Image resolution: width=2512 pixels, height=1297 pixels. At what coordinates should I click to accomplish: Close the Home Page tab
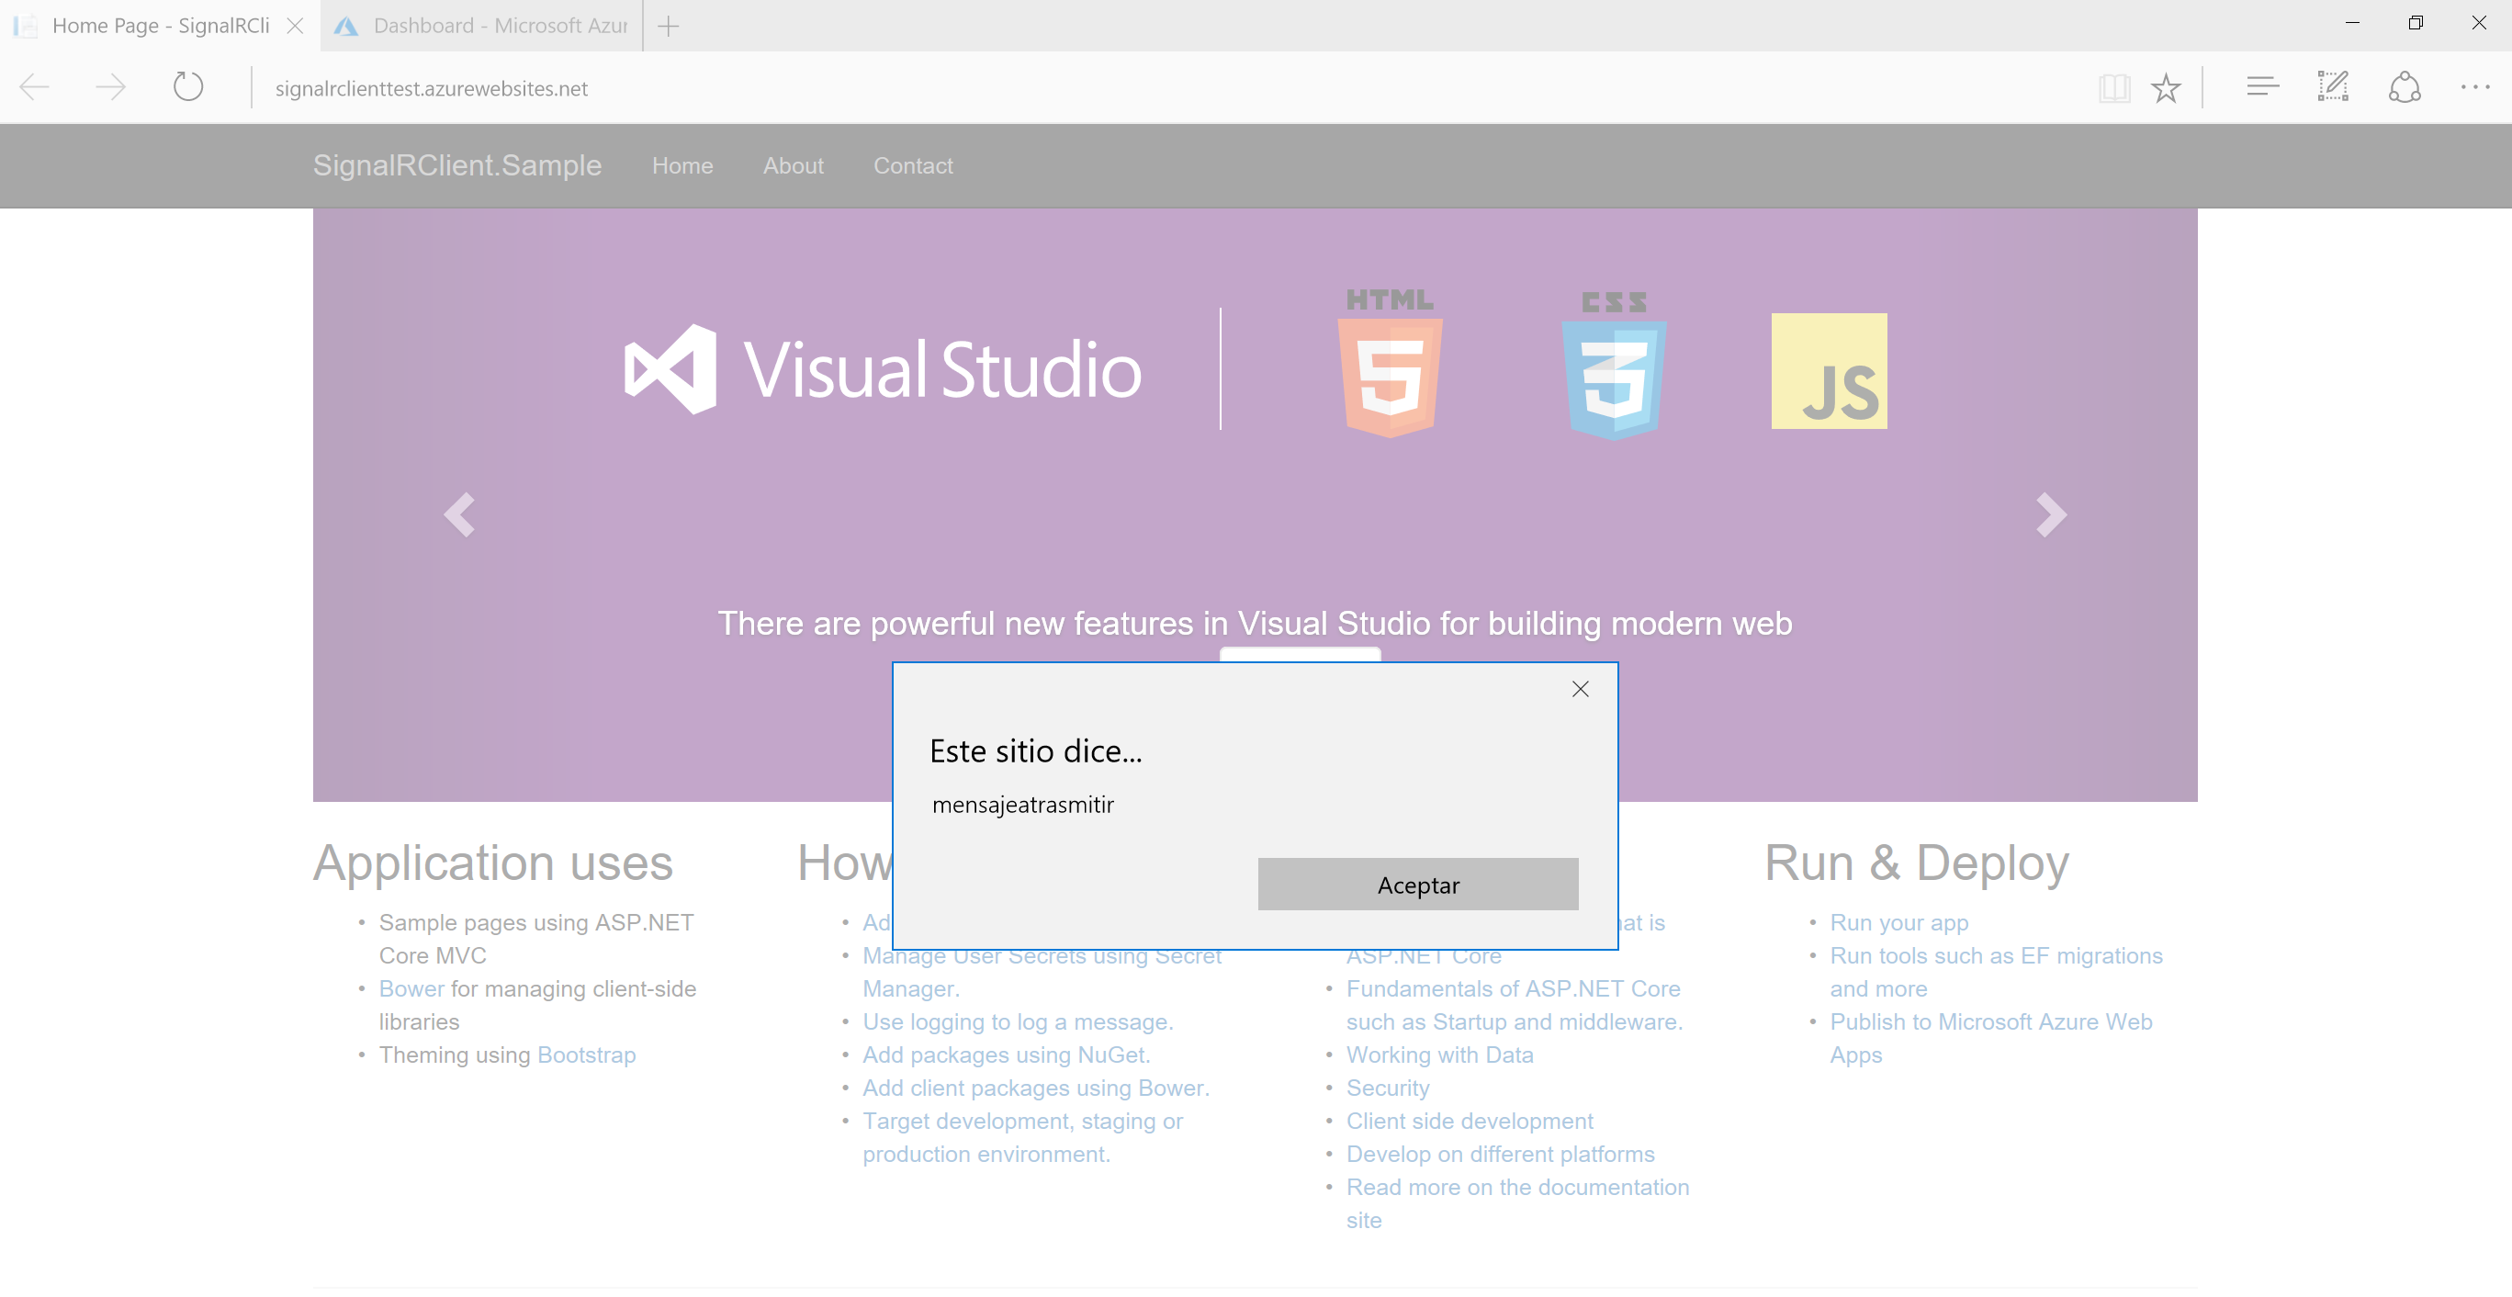tap(295, 27)
